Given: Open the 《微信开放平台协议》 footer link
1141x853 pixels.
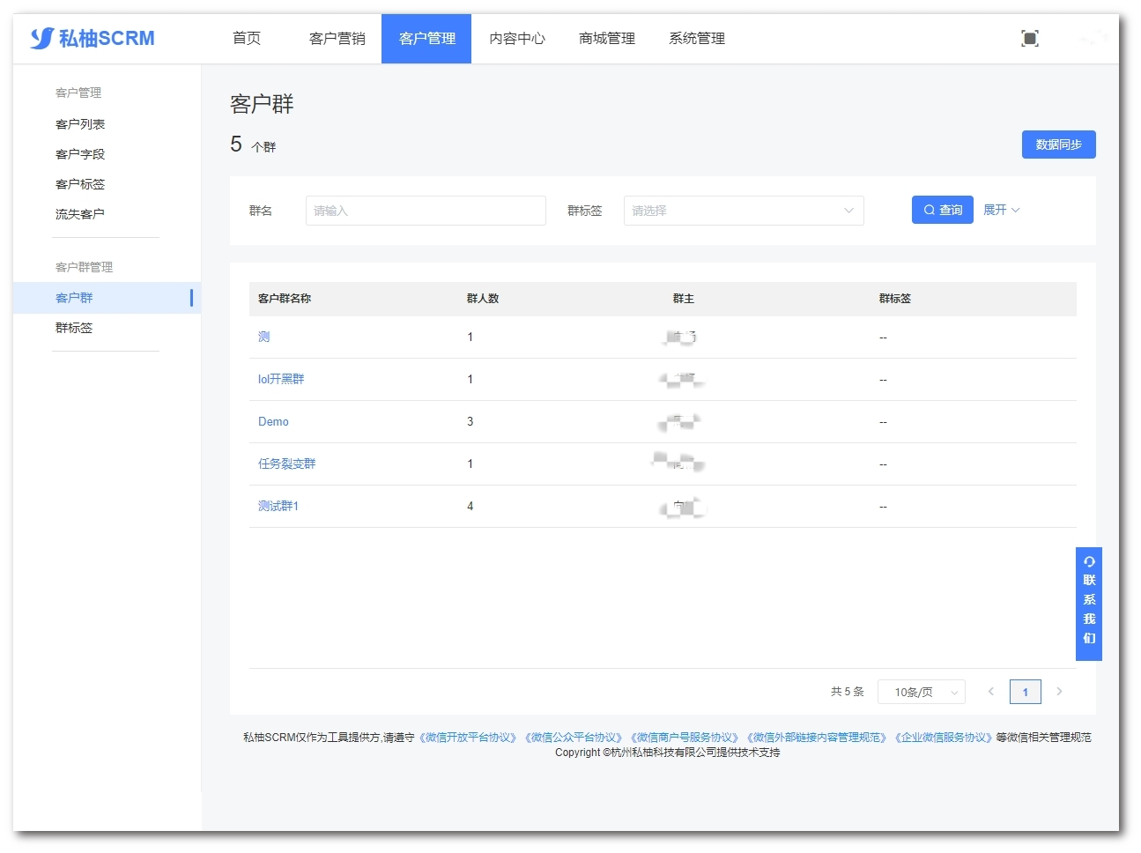Looking at the screenshot, I should point(468,738).
